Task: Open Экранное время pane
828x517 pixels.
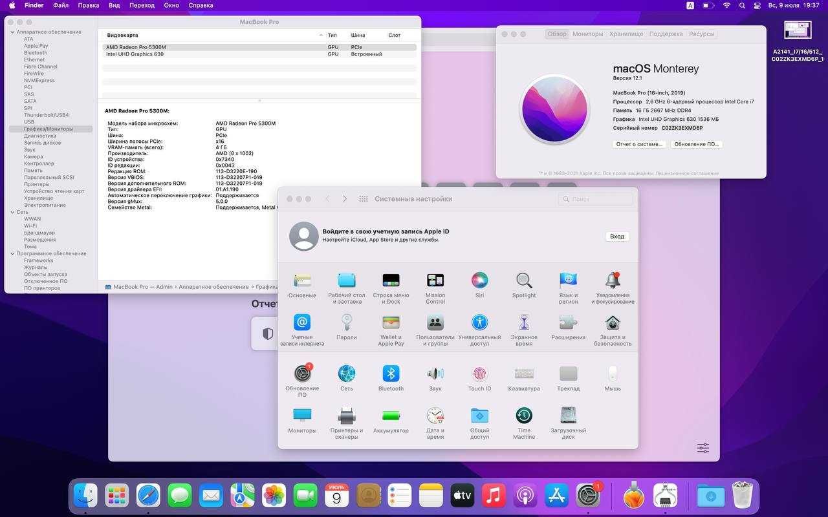Action: point(524,322)
